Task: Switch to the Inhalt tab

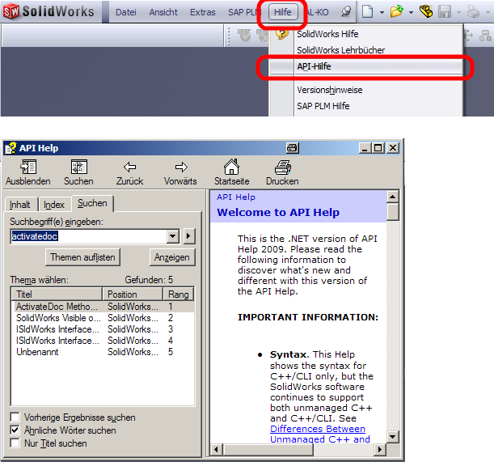Action: [x=20, y=205]
